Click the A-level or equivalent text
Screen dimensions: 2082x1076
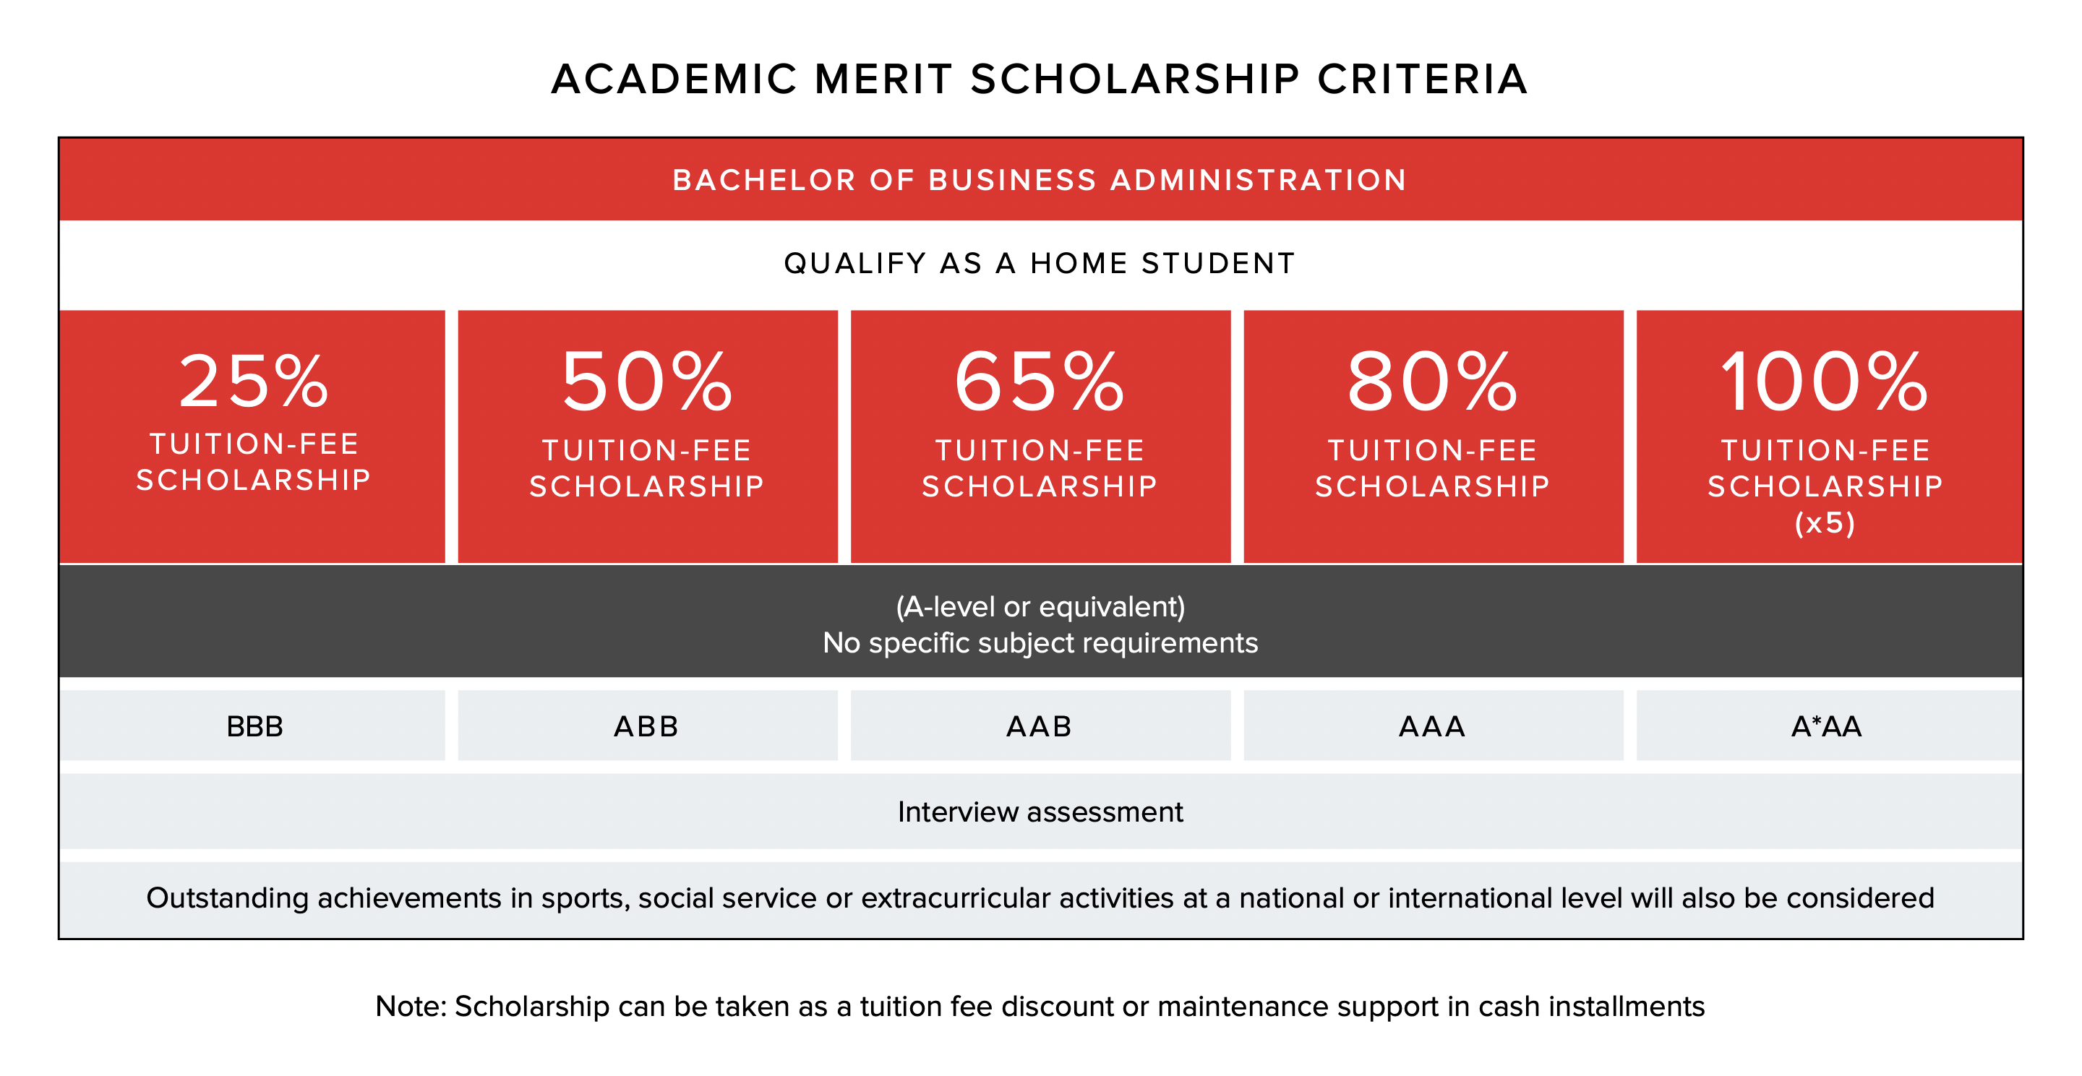(1040, 606)
